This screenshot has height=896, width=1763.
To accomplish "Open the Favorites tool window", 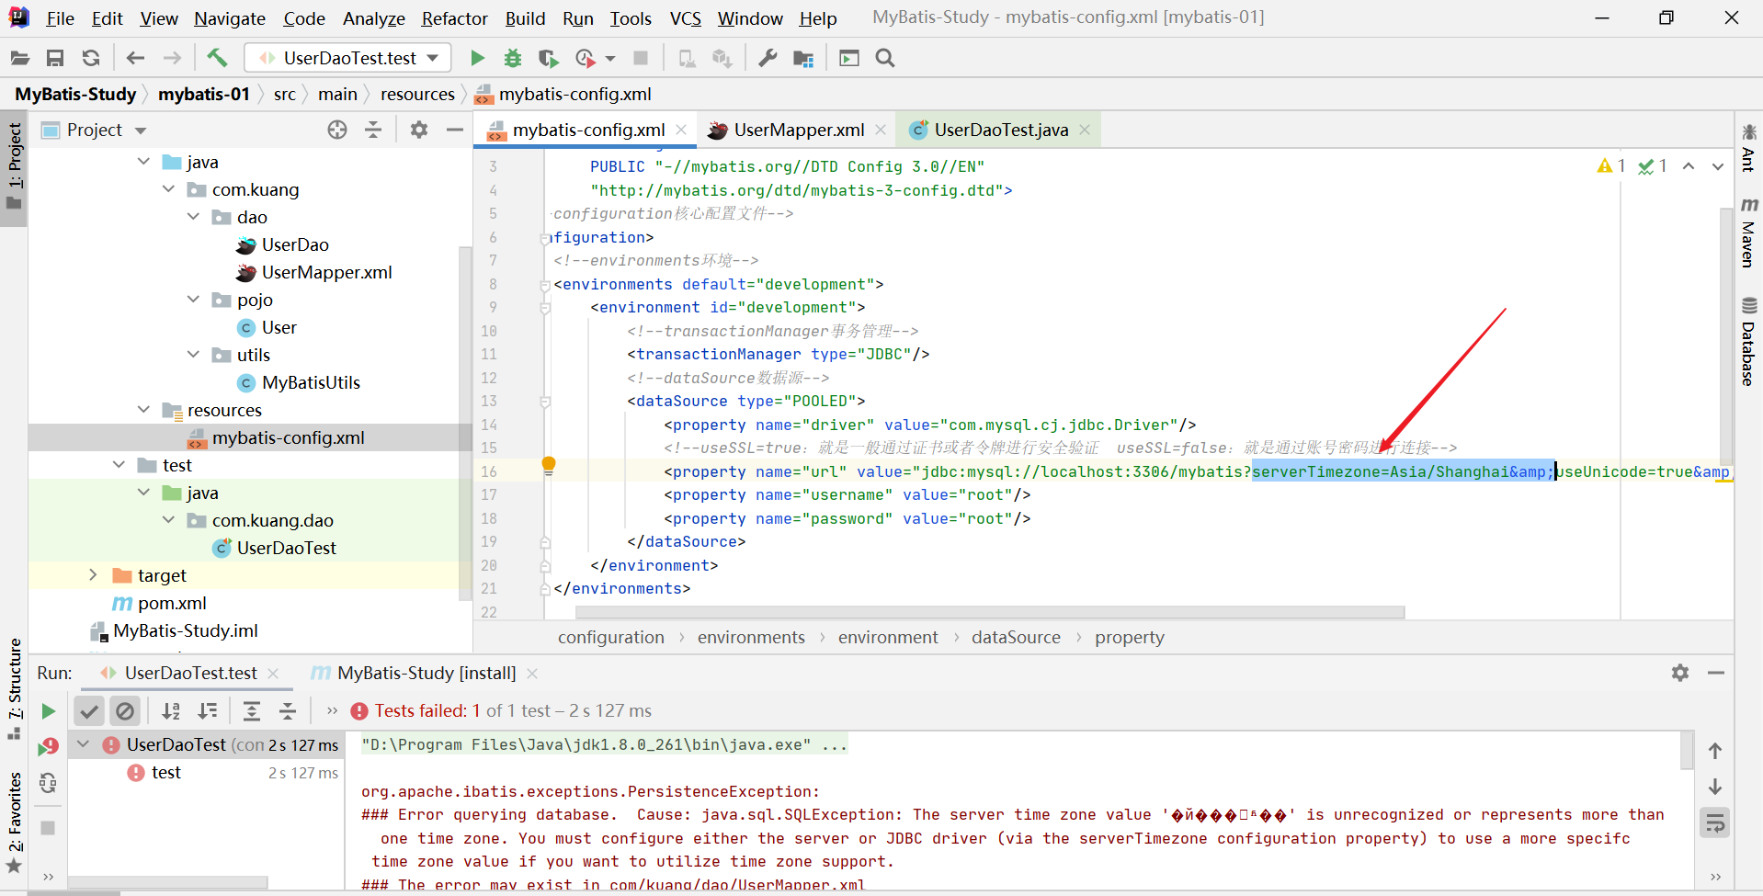I will click(15, 822).
